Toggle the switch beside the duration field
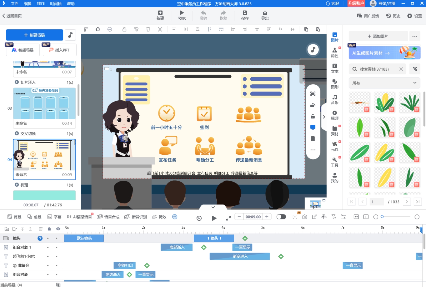Image resolution: width=426 pixels, height=287 pixels. (281, 217)
